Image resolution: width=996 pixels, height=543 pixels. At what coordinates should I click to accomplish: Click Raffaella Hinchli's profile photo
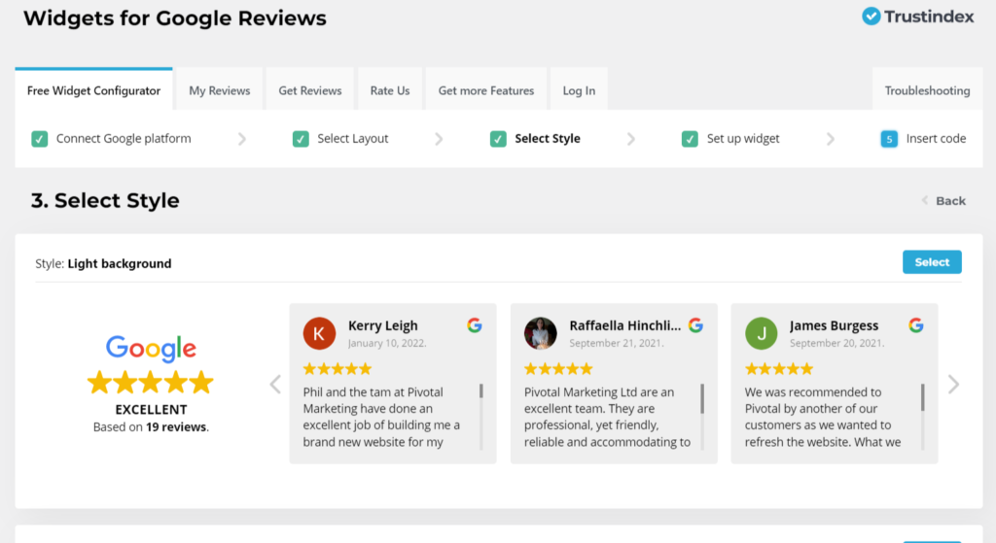coord(540,333)
